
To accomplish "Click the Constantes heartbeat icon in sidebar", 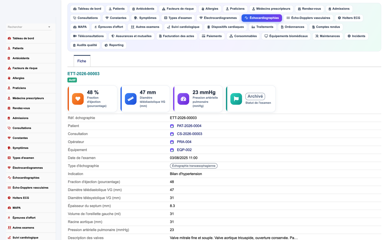I will click(x=9, y=138).
